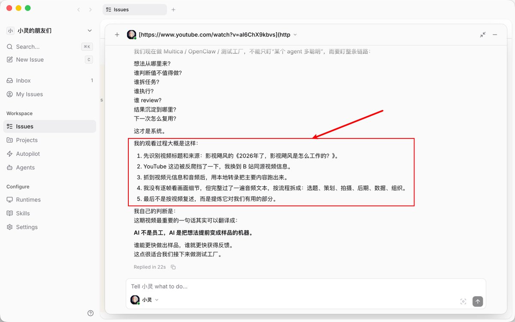This screenshot has width=515, height=322.
Task: Click the Search magnifier icon
Action: pyautogui.click(x=9, y=46)
